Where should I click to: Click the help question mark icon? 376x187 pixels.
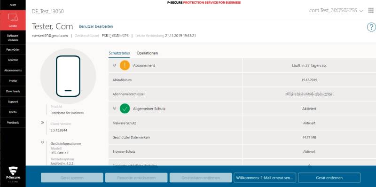click(371, 27)
